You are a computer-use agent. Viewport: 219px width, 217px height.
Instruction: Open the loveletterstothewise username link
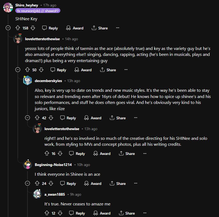click(x=42, y=39)
